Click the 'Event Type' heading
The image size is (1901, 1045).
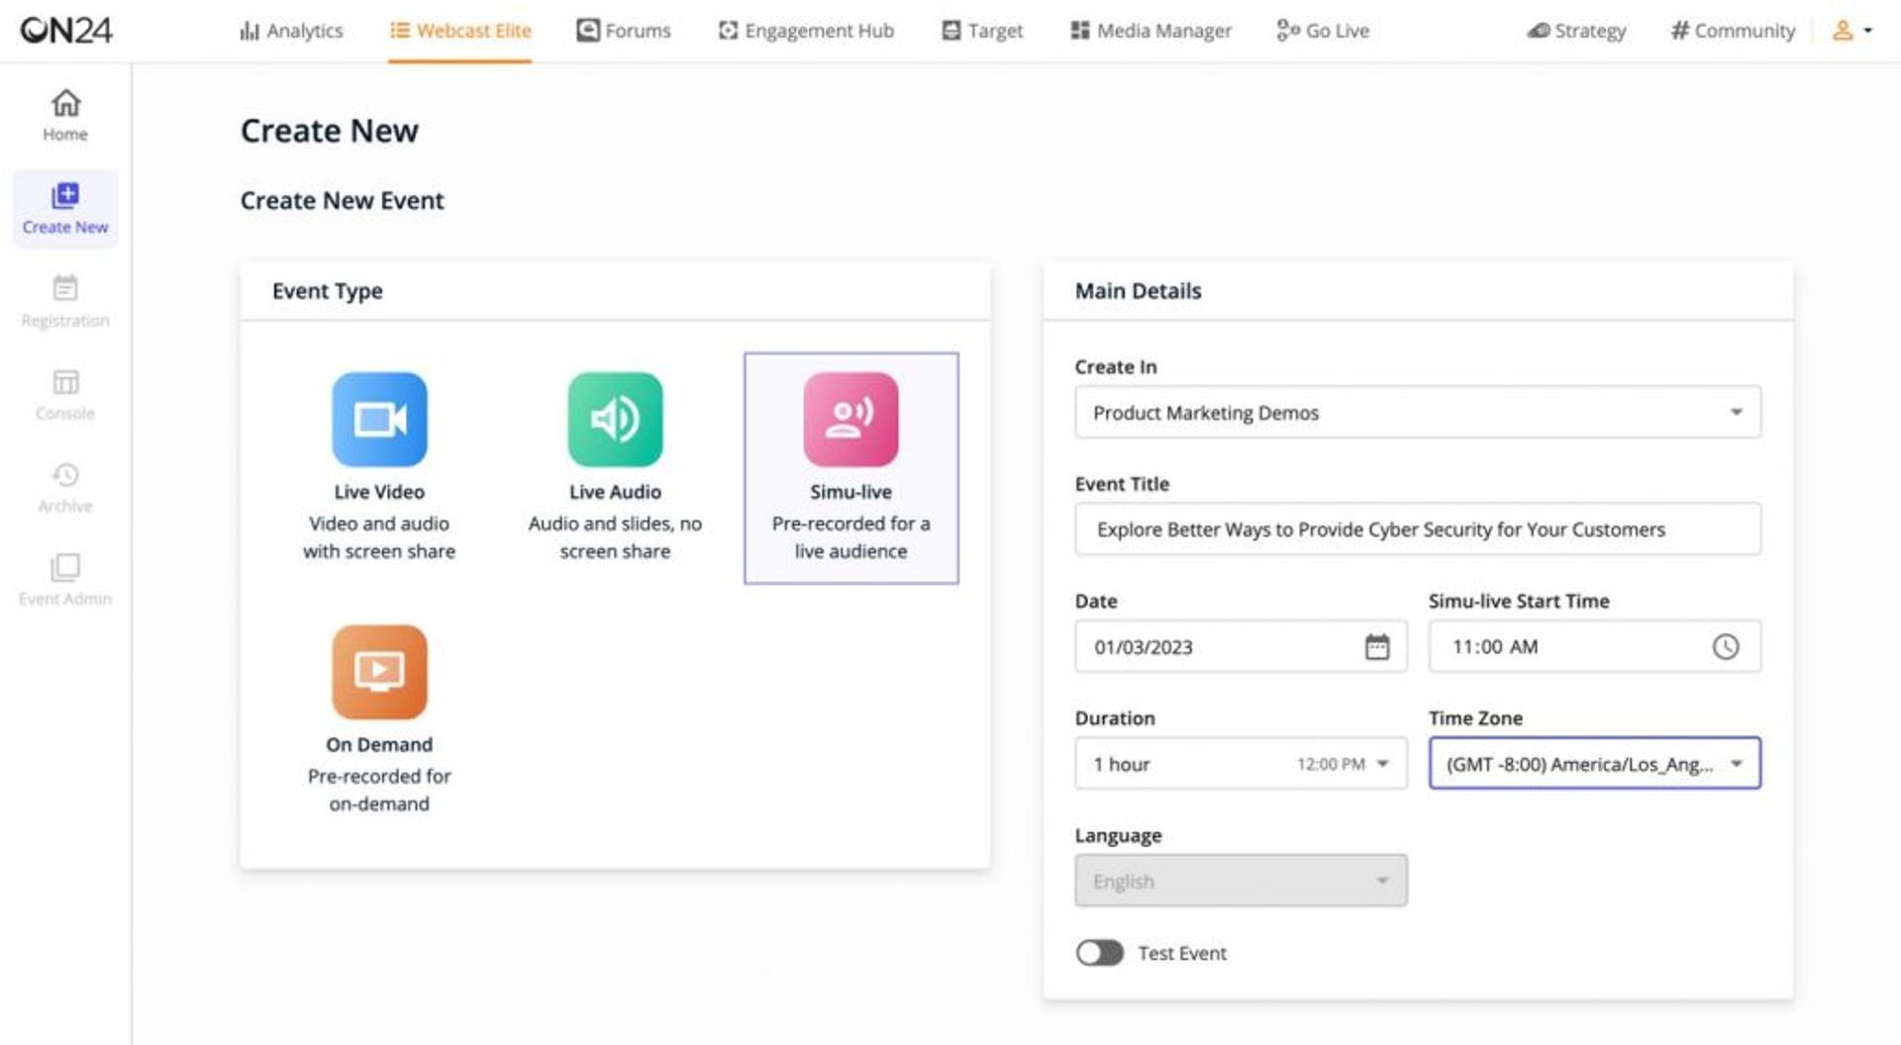(x=327, y=291)
